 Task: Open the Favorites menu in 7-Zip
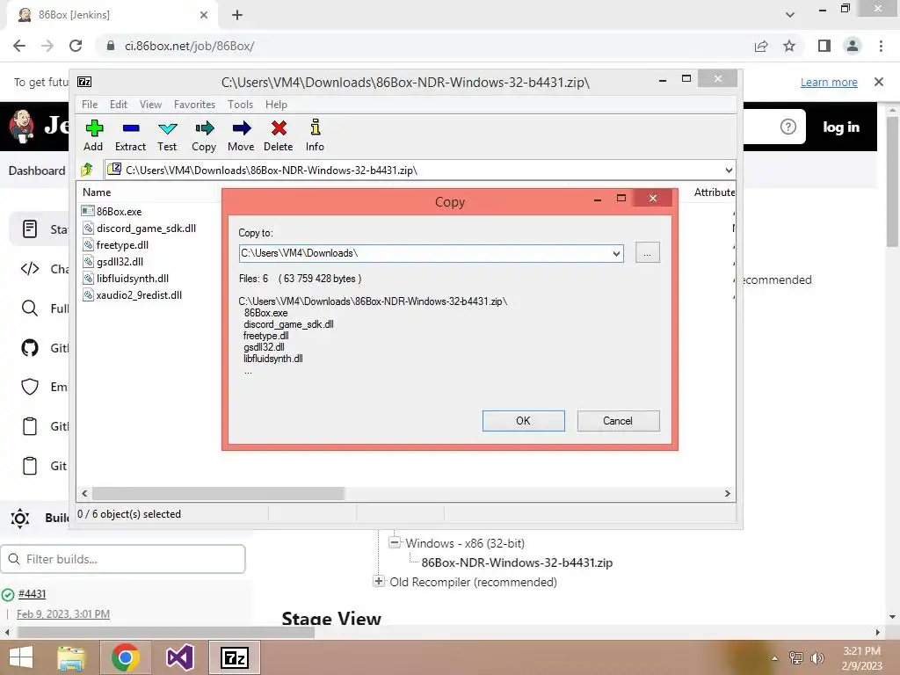click(x=194, y=105)
